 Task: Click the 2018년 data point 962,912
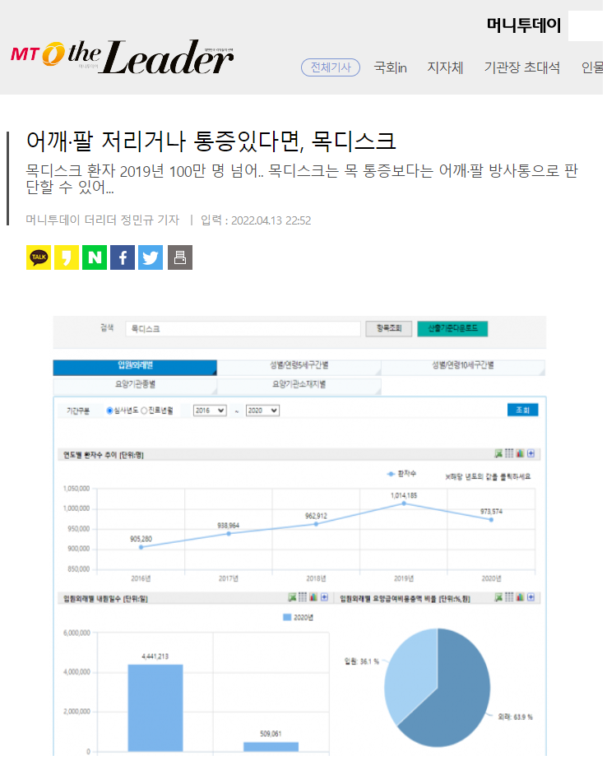point(316,525)
